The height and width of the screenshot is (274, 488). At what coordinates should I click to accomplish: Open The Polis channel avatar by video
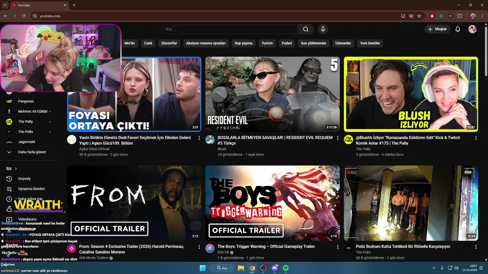click(348, 248)
